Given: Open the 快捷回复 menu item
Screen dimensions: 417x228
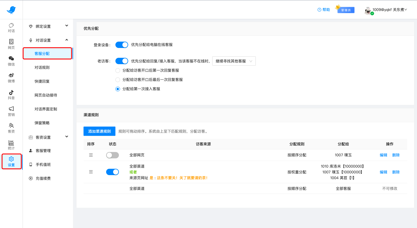Looking at the screenshot, I should 42,81.
